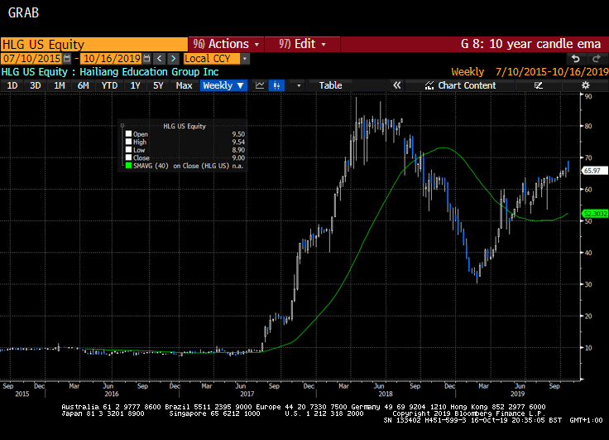Viewport: 609px width, 440px height.
Task: Toggle the High legend checkbox
Action: (128, 142)
